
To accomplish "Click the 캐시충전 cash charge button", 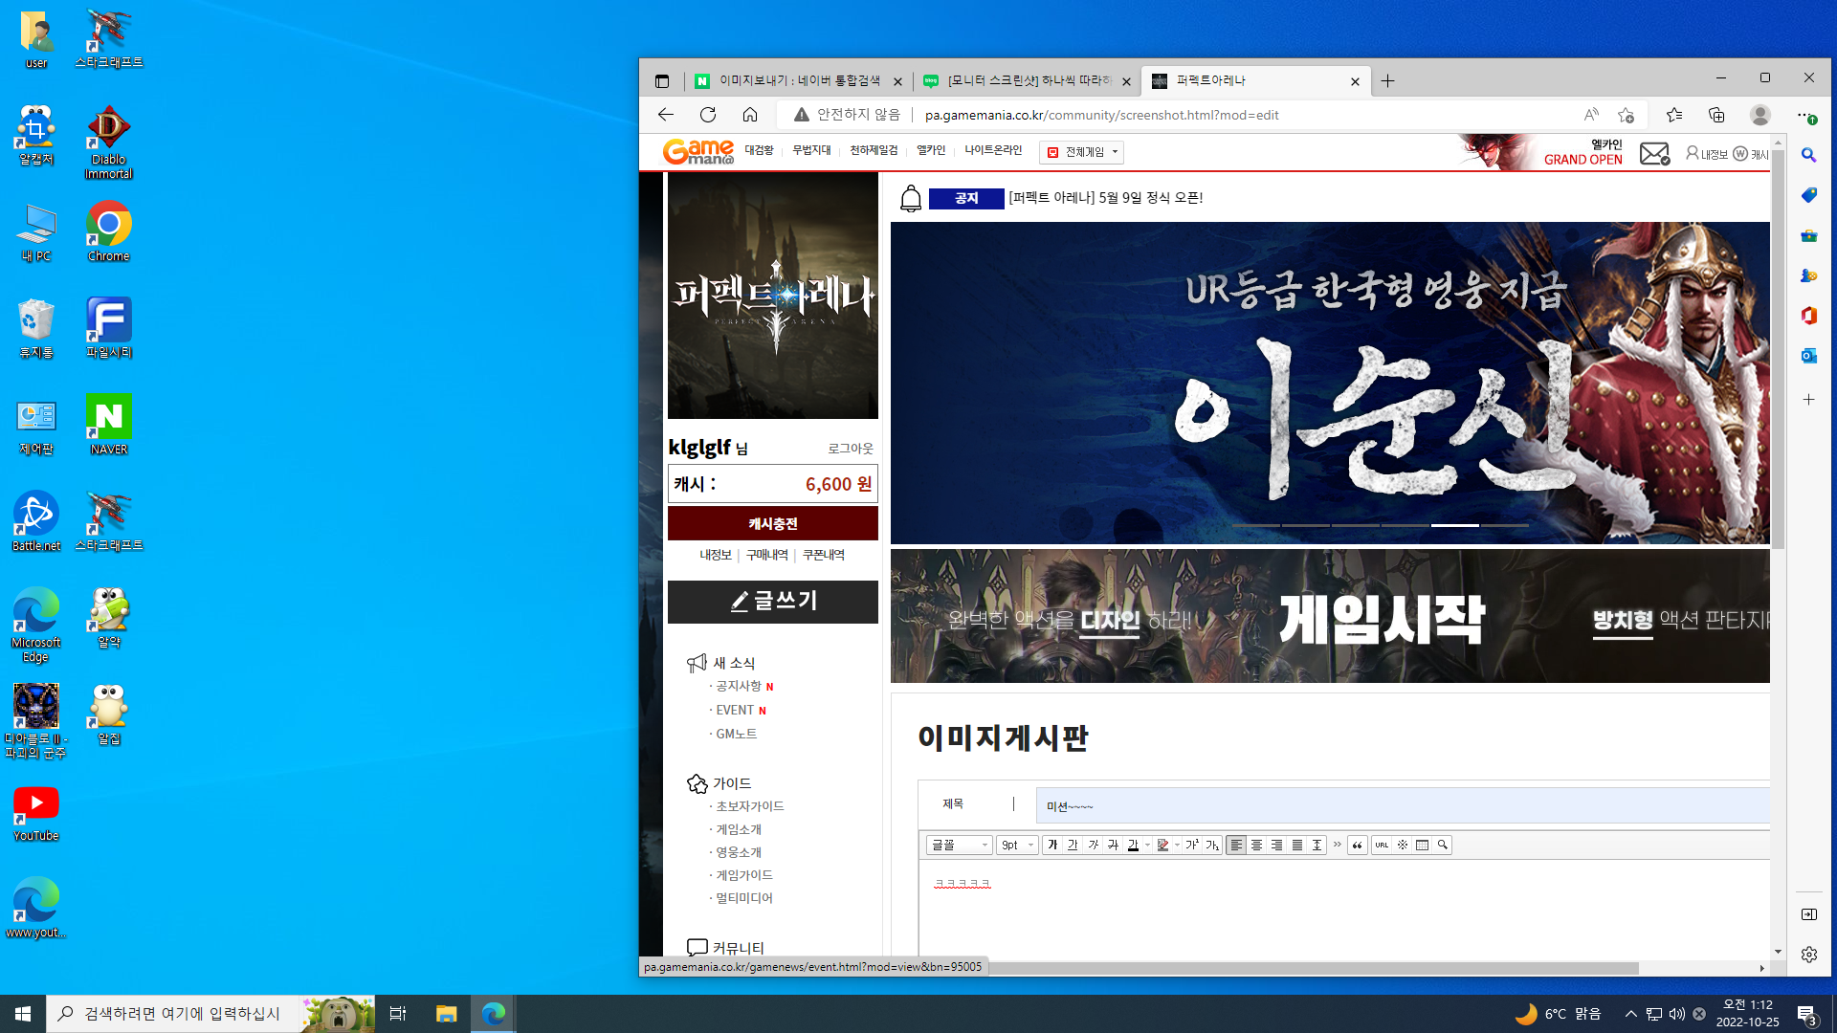I will point(773,523).
